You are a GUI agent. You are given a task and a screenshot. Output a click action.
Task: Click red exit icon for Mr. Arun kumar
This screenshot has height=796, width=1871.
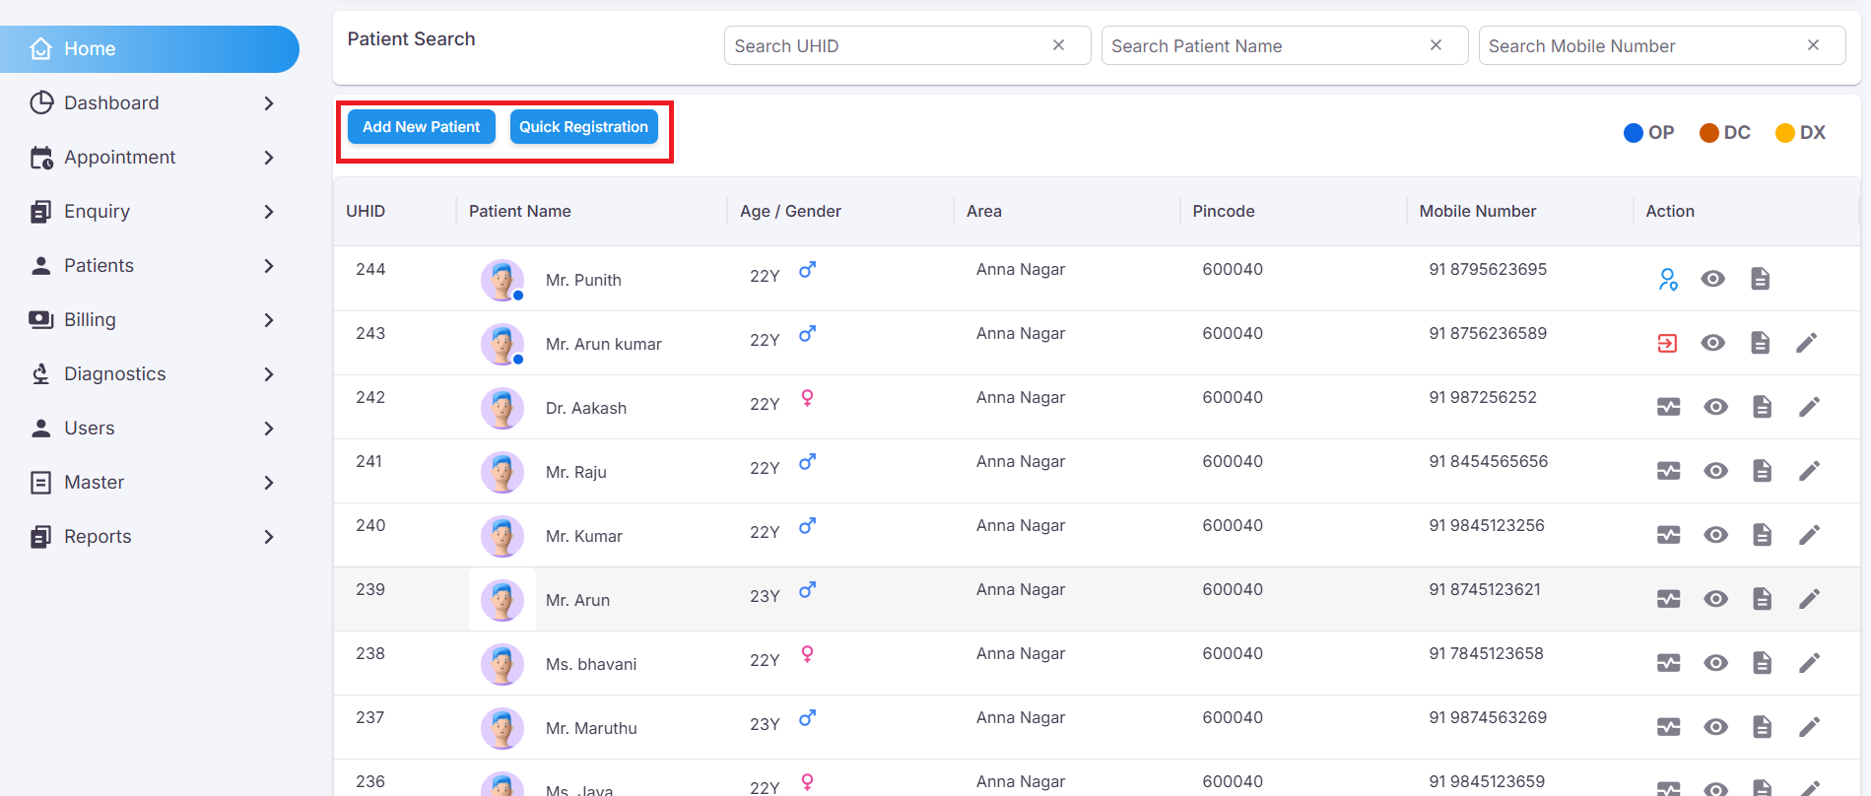tap(1667, 343)
